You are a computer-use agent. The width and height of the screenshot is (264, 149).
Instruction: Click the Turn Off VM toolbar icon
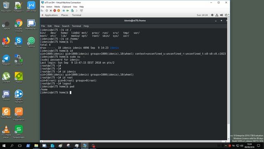[x=51, y=11]
